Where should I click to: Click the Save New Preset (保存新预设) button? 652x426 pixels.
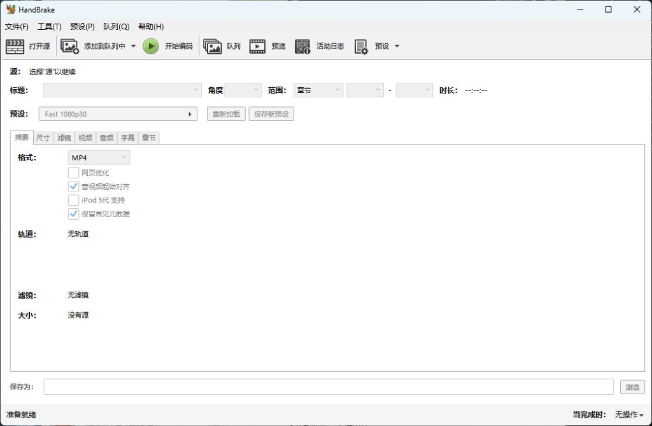tap(271, 114)
